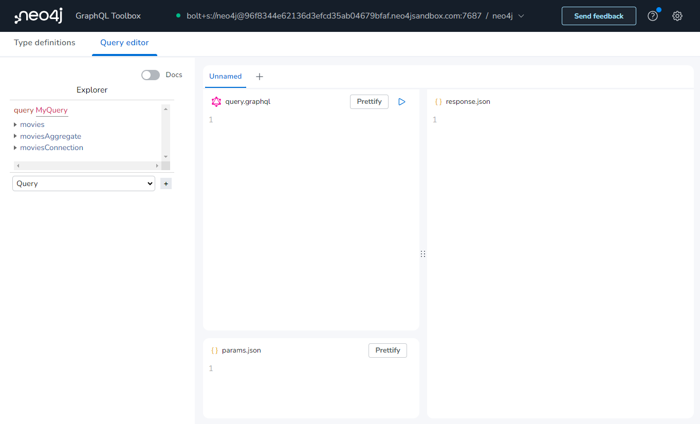Select the Unnamed query tab
This screenshot has height=424, width=700.
click(225, 76)
